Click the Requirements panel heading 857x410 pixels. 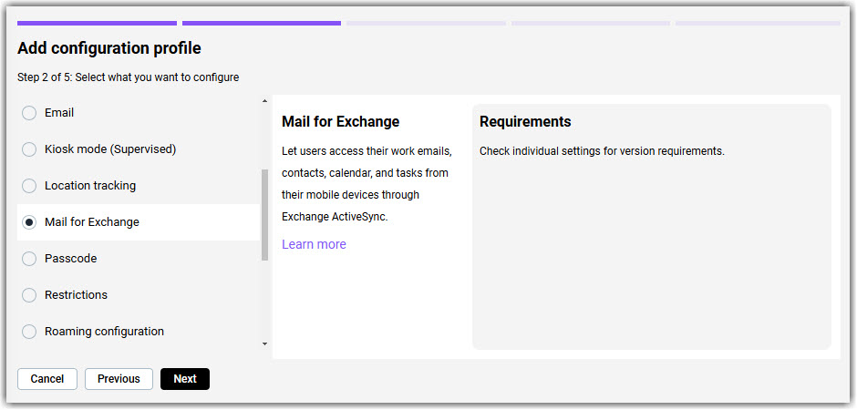[525, 122]
